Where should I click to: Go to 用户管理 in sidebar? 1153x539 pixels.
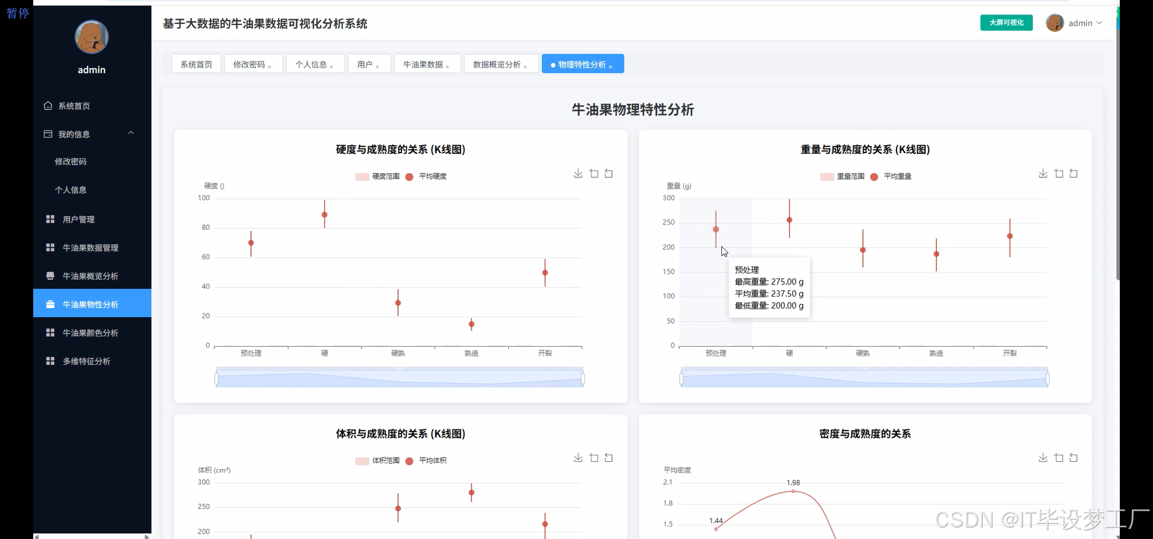coord(92,219)
